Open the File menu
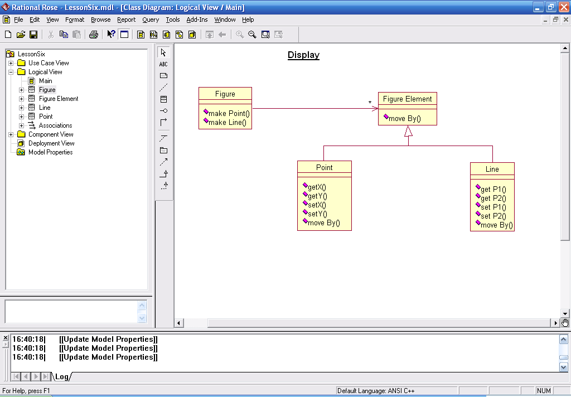The height and width of the screenshot is (397, 571). (18, 20)
